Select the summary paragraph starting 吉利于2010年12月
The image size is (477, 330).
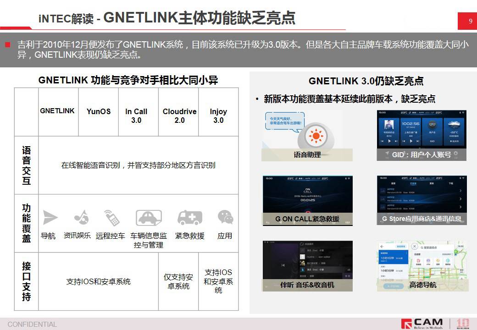[243, 49]
